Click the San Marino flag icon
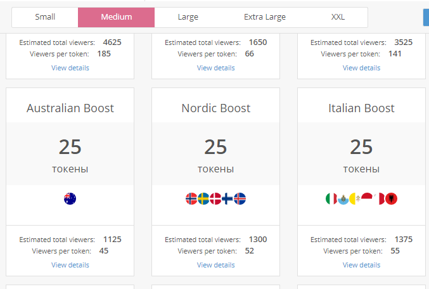This screenshot has height=289, width=429. (343, 199)
